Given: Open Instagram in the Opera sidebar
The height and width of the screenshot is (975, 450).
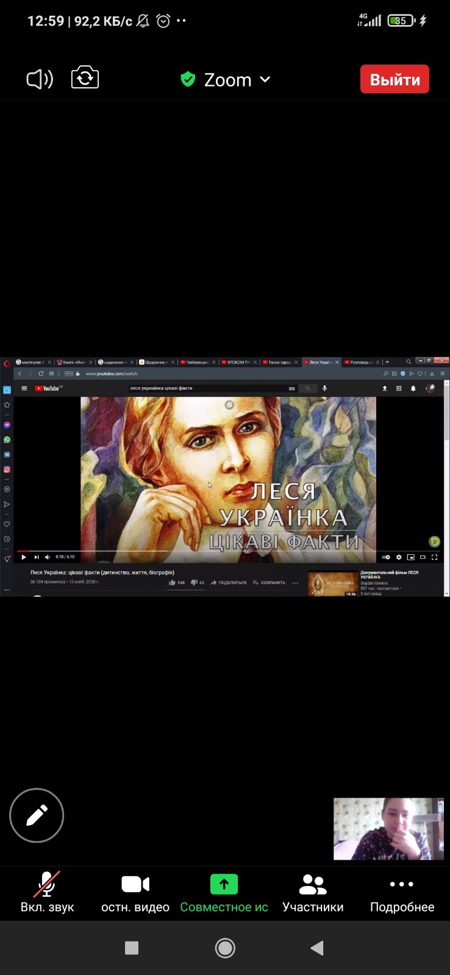Looking at the screenshot, I should click(x=7, y=470).
